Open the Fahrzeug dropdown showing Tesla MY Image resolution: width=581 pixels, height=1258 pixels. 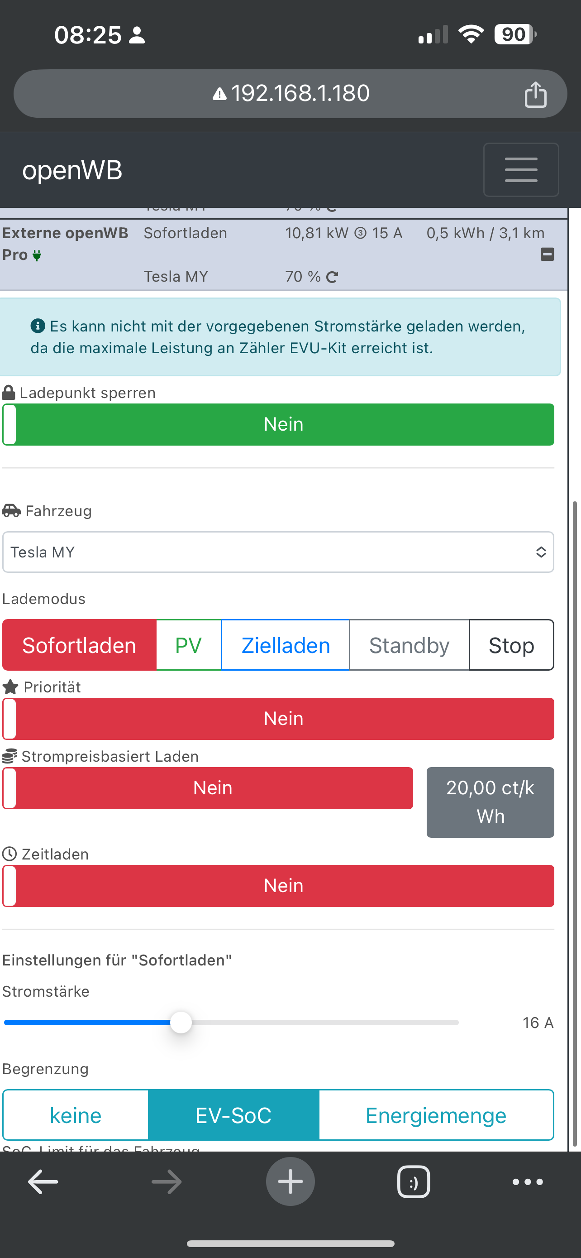[x=278, y=552]
